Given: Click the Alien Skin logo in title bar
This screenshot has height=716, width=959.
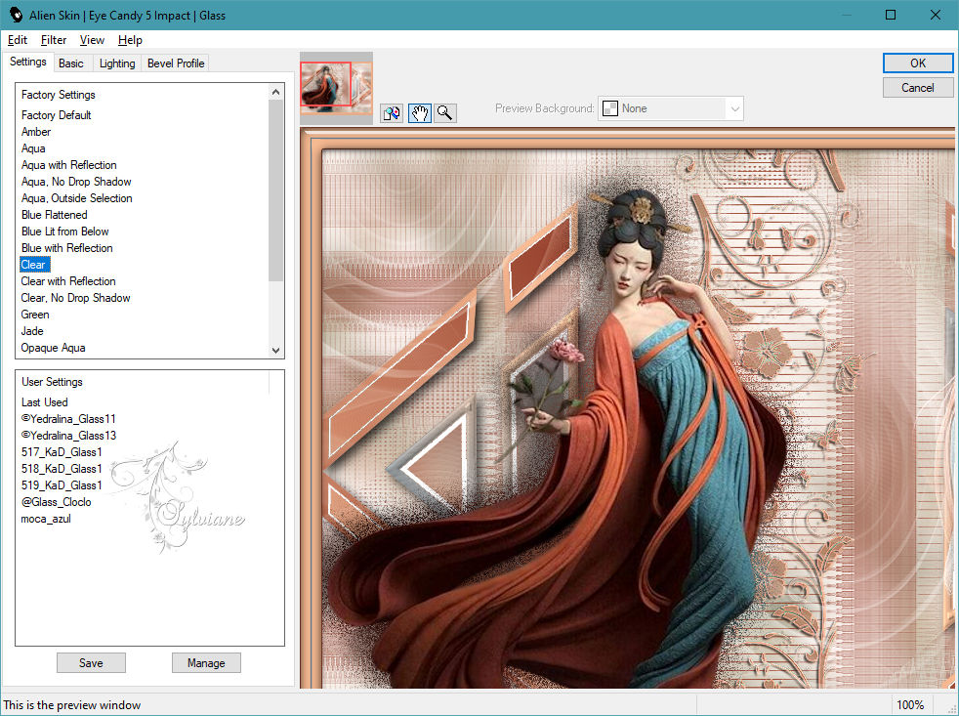Looking at the screenshot, I should pyautogui.click(x=15, y=15).
